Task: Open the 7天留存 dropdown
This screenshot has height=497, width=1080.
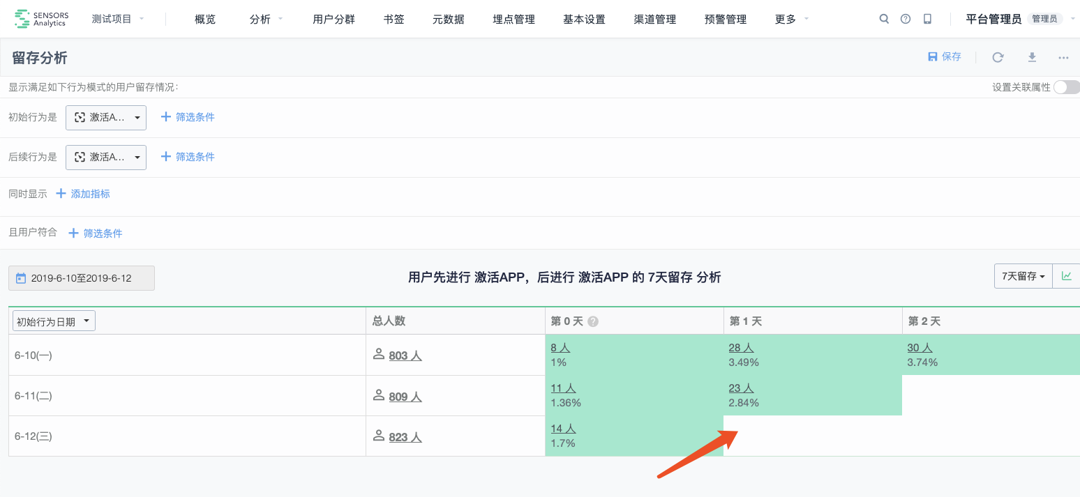Action: (1023, 276)
